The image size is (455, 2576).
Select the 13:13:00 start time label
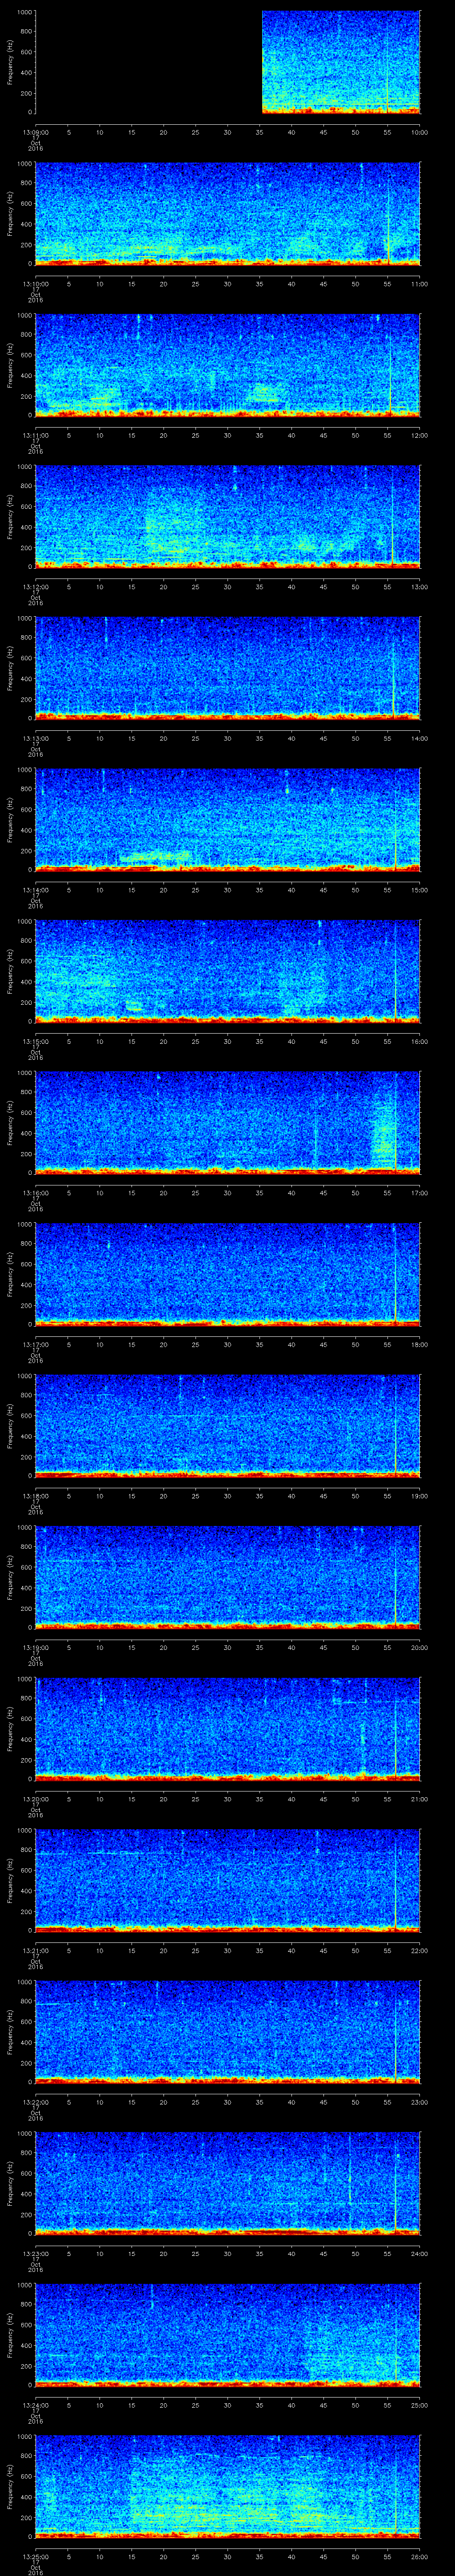tap(35, 738)
